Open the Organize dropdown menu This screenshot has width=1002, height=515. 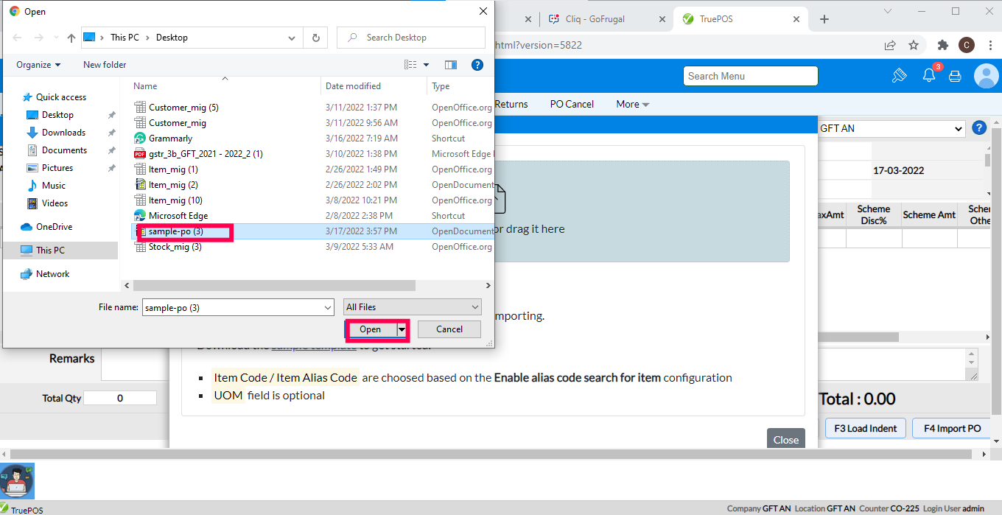point(38,65)
